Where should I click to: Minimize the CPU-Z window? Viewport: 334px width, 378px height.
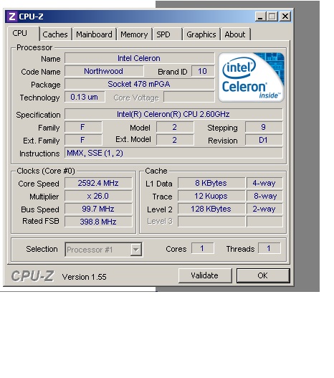pos(260,16)
